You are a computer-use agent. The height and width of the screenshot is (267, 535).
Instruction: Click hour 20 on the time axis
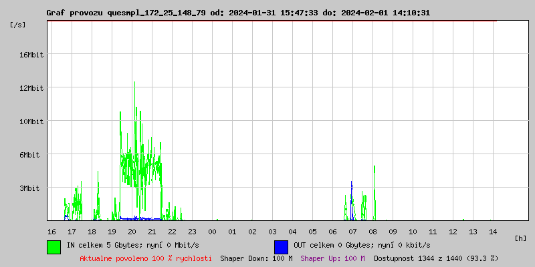[x=132, y=232]
